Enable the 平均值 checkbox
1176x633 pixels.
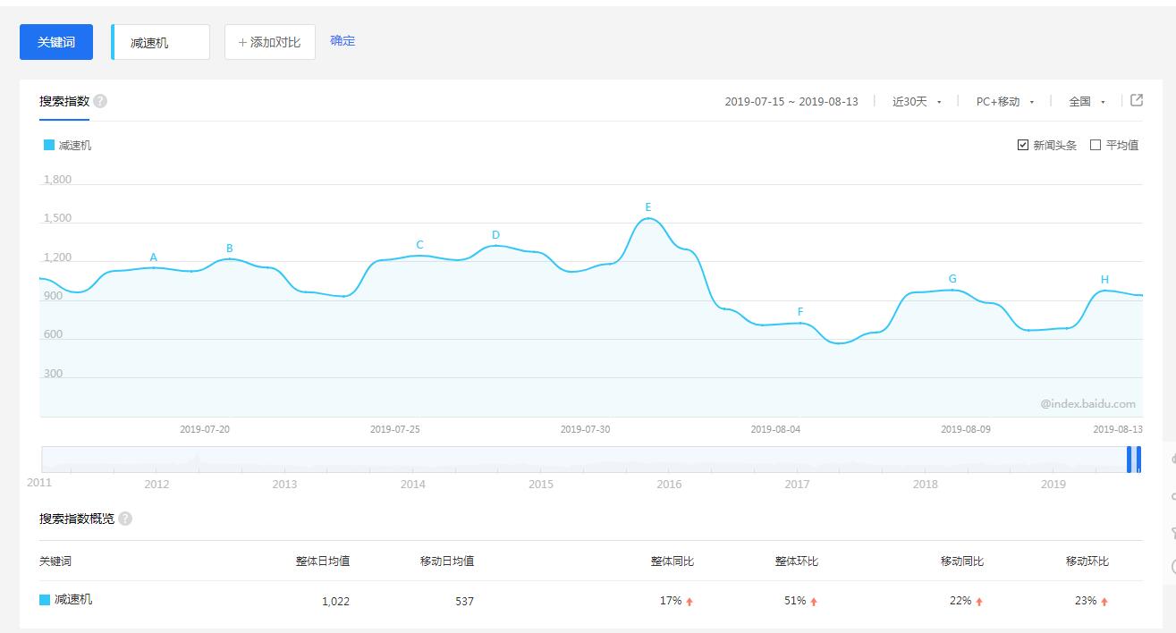[1096, 145]
